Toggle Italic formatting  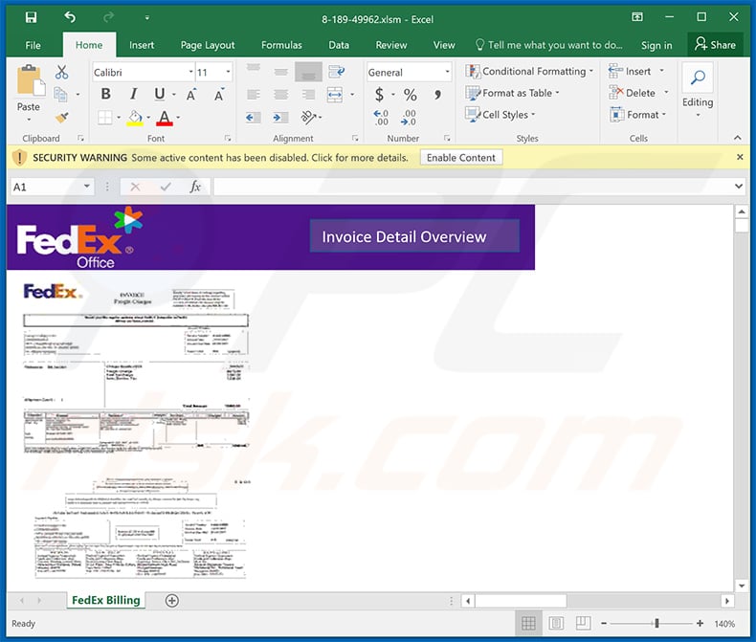(134, 94)
